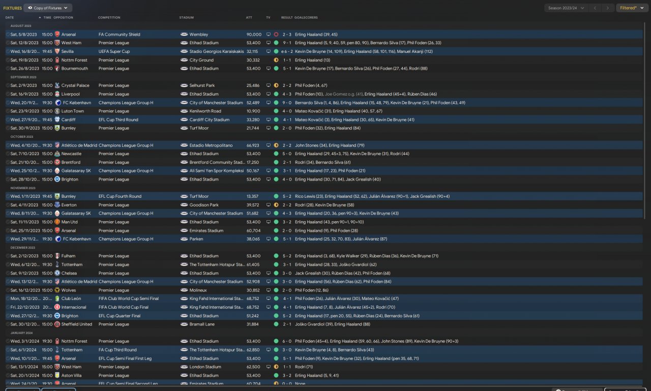Click the green win indicator for Luton Town

[276, 111]
